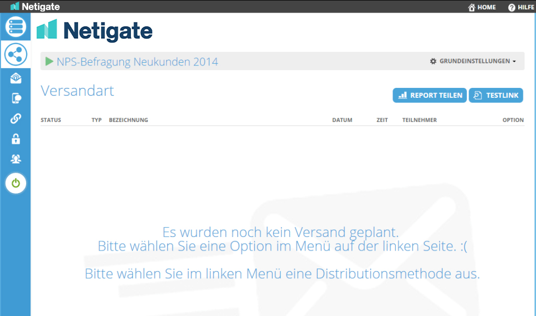Click the large Netigate logo

coord(95,31)
